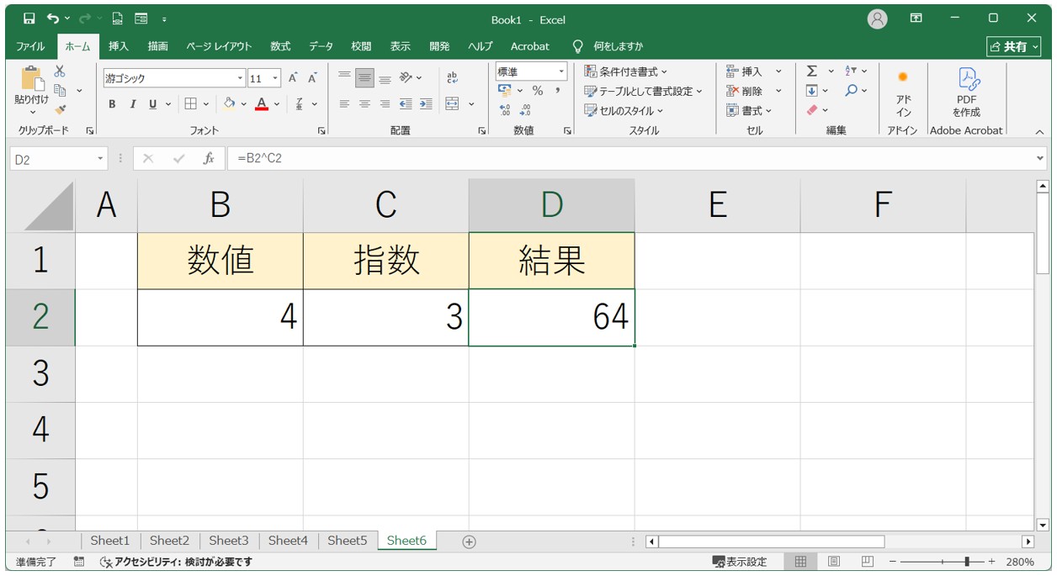
Task: Open the 挿入 ribbon tab
Action: [119, 46]
